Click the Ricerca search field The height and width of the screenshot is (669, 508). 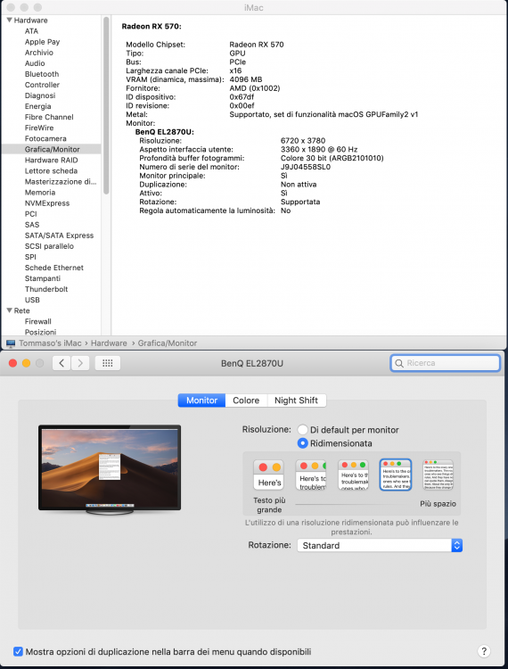click(x=446, y=363)
